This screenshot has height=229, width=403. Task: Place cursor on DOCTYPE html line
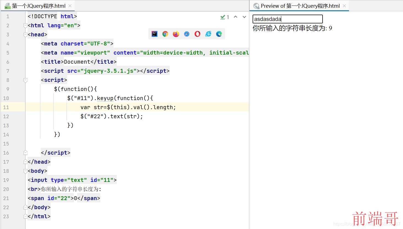pyautogui.click(x=52, y=16)
